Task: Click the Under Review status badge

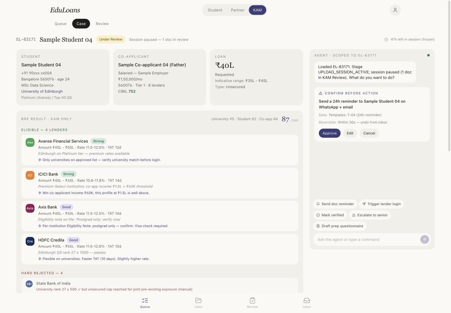Action: [x=111, y=39]
